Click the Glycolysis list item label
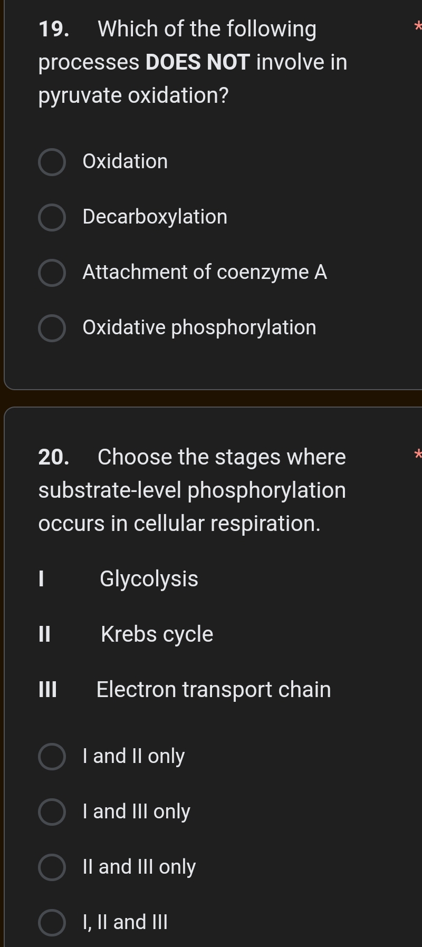This screenshot has width=422, height=947. (148, 578)
